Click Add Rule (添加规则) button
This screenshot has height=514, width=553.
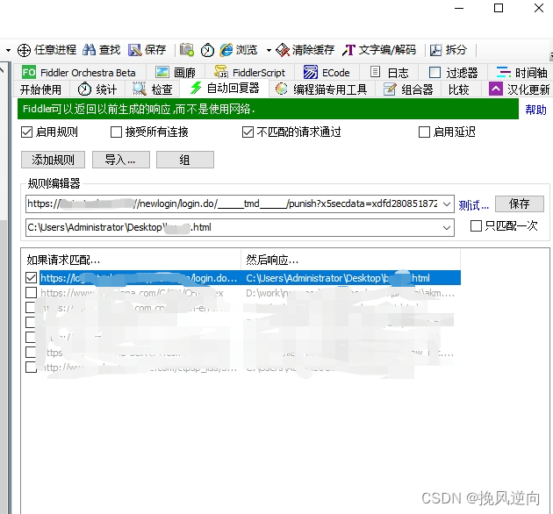tap(53, 160)
